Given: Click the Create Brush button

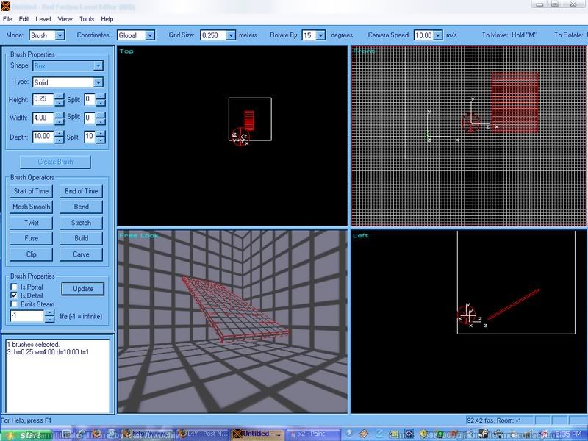Looking at the screenshot, I should 55,162.
